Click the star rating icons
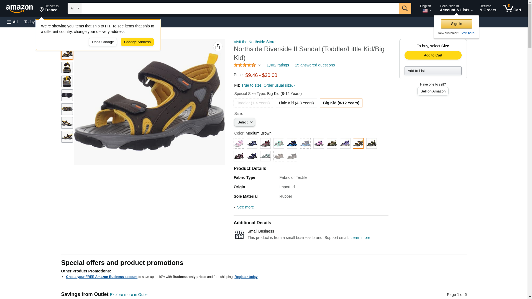This screenshot has width=532, height=299. point(245,65)
